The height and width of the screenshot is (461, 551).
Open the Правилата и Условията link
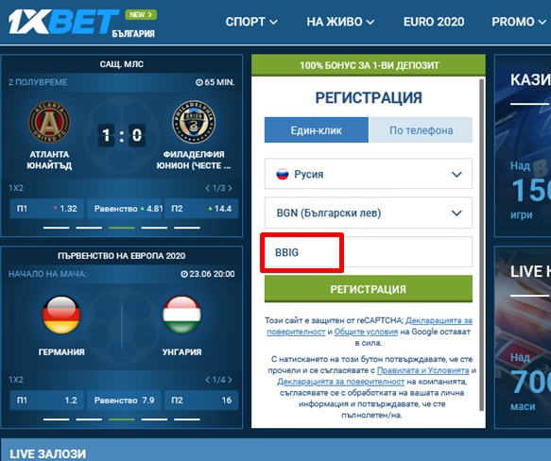[x=423, y=370]
